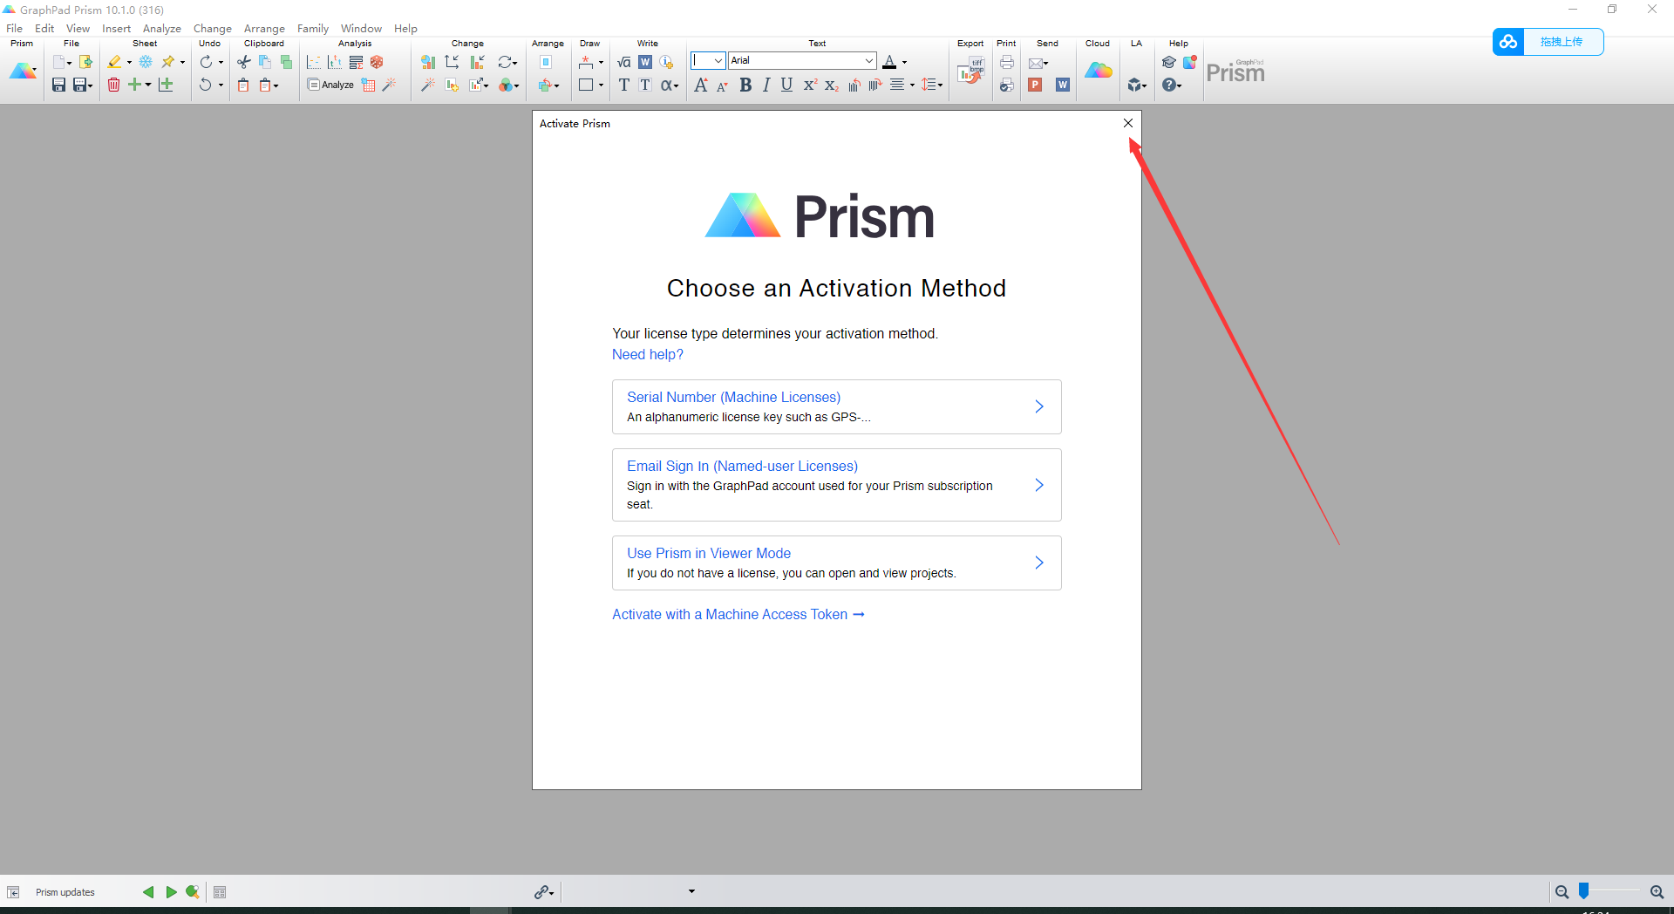The height and width of the screenshot is (914, 1674).
Task: Select the Scissors cut icon in Clipboard group
Action: pyautogui.click(x=243, y=62)
